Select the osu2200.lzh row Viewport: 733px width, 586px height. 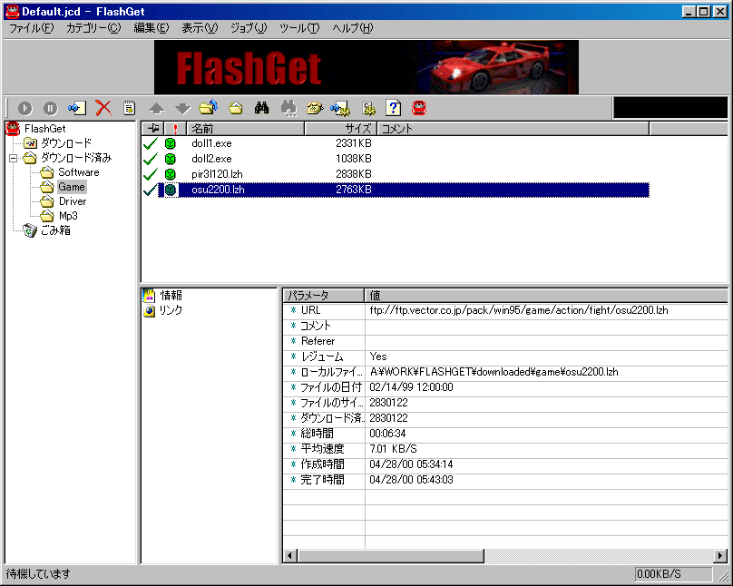pyautogui.click(x=396, y=190)
